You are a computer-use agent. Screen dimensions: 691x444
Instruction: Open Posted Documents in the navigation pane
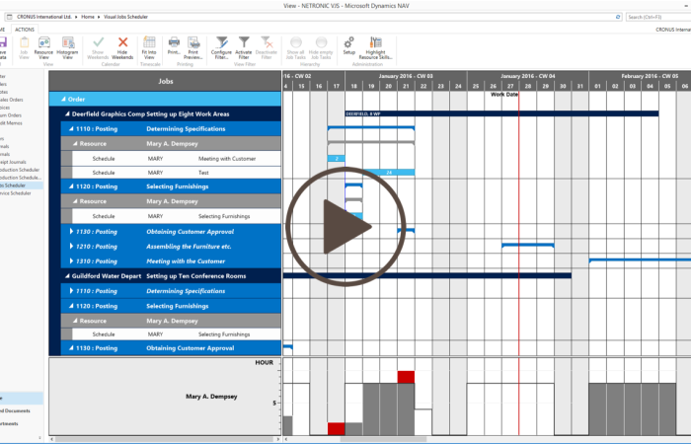point(16,411)
